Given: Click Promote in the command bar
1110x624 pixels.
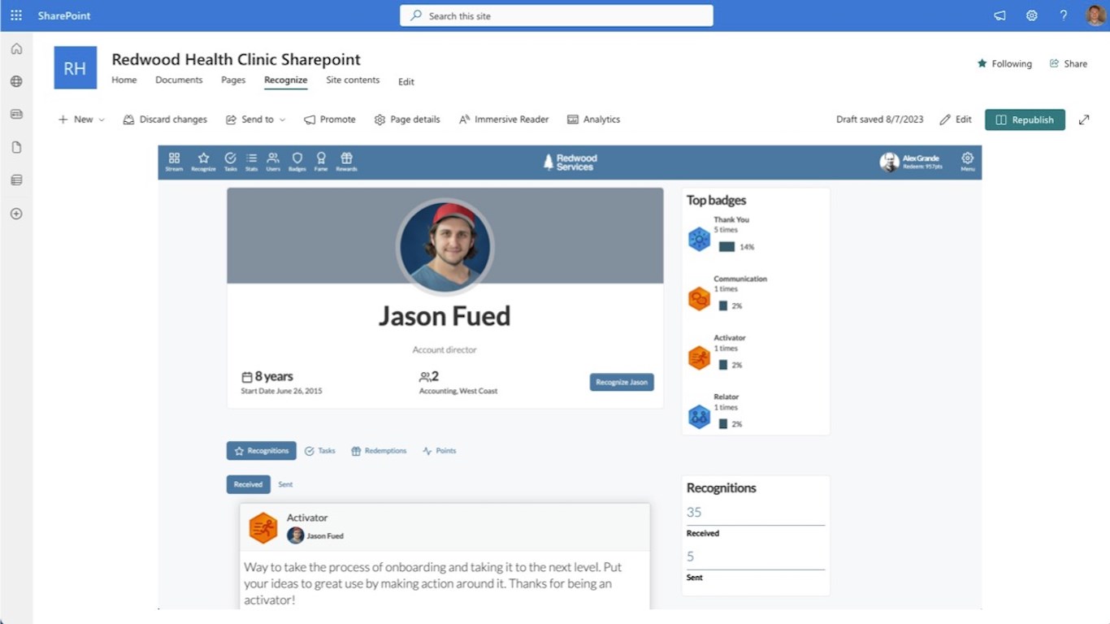Looking at the screenshot, I should click(330, 119).
